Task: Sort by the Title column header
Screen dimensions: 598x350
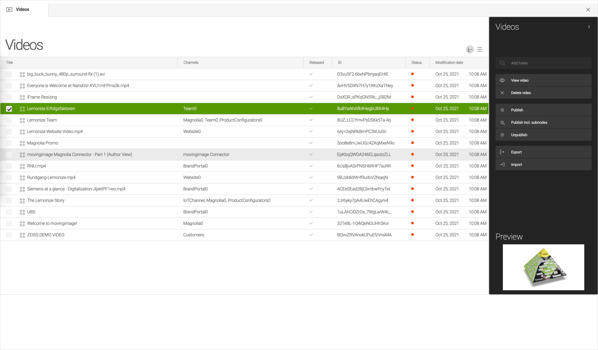Action: pos(10,63)
